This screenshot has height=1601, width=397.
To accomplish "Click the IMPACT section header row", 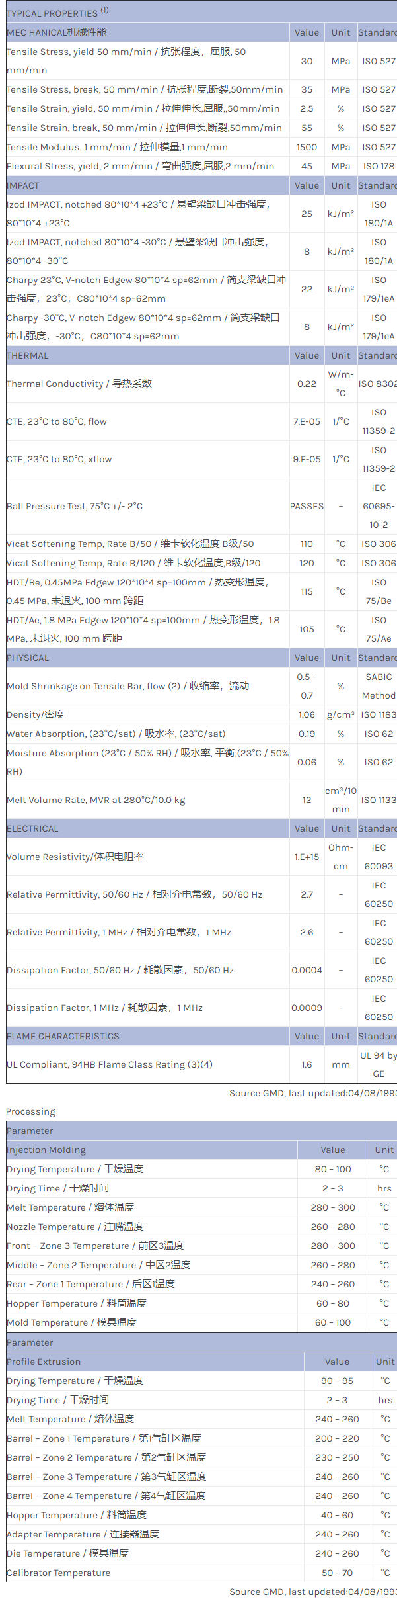I will (x=23, y=185).
